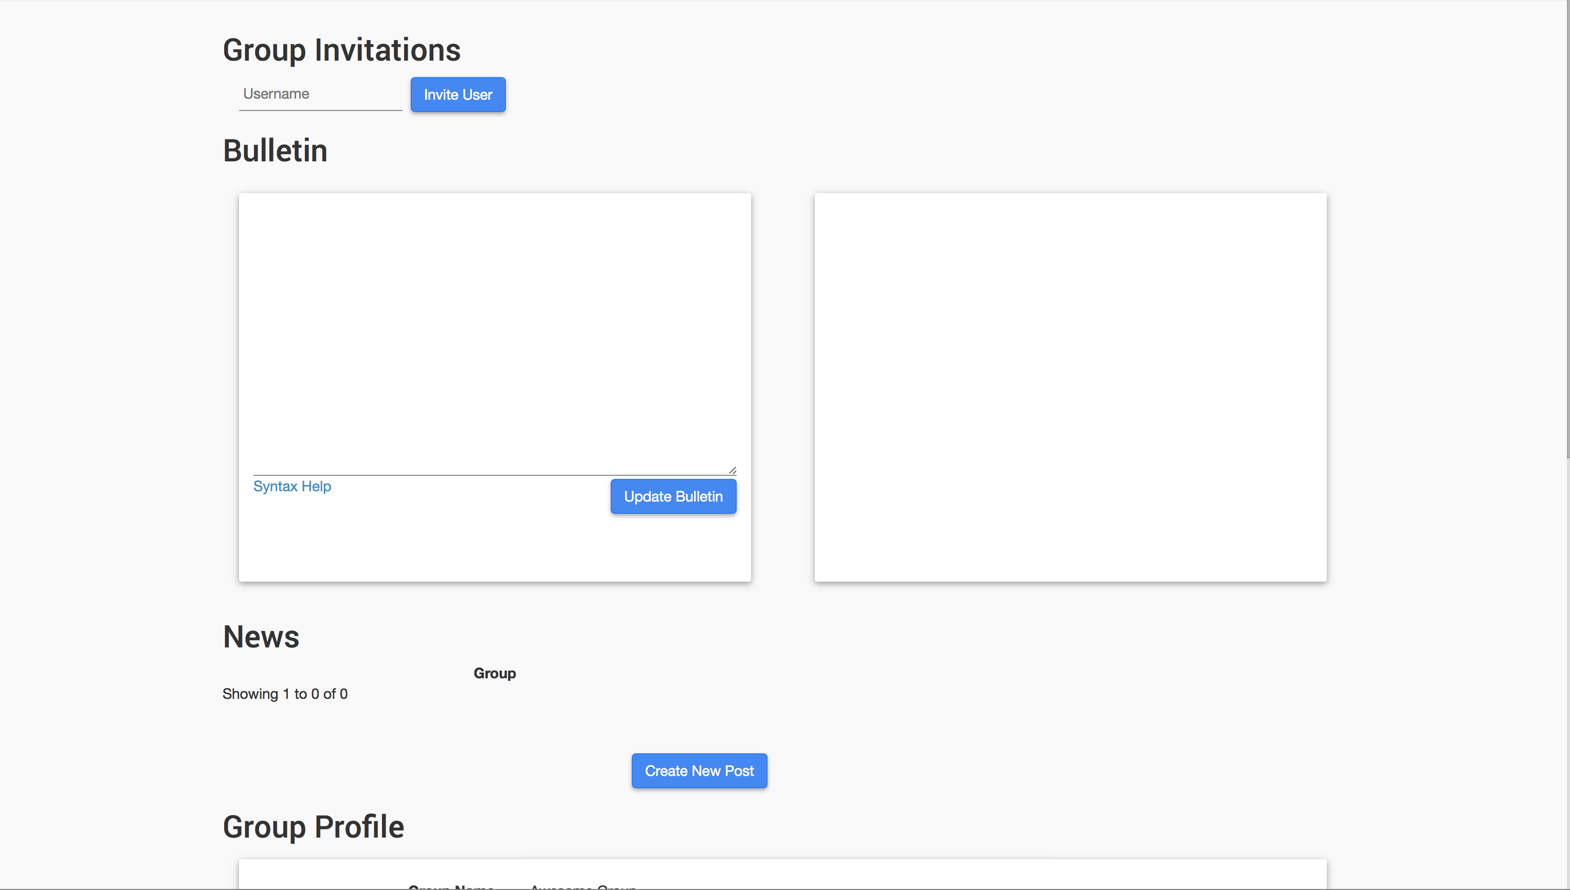Image resolution: width=1570 pixels, height=890 pixels.
Task: Focus the Username input field
Action: pyautogui.click(x=320, y=94)
